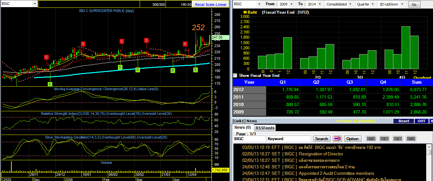
Task: Go to next news page (>)
Action: pos(398,139)
